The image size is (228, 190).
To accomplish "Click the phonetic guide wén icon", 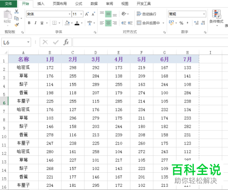I will [89, 23].
